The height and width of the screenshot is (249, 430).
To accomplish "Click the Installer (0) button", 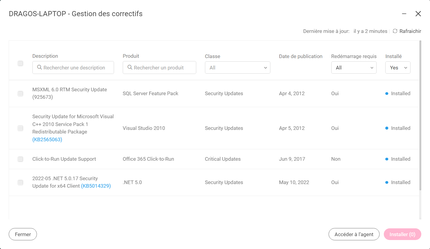I will click(x=402, y=234).
